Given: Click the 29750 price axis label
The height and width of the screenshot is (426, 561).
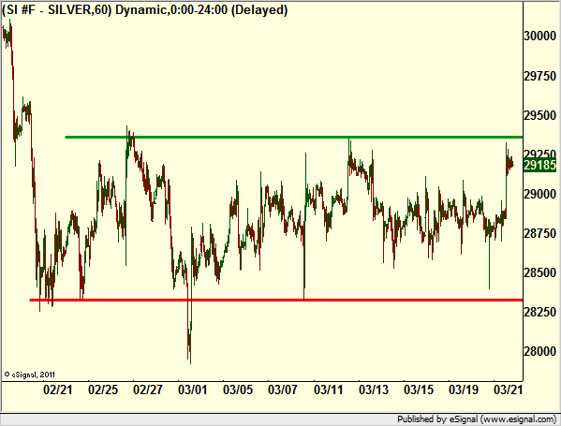Looking at the screenshot, I should click(539, 76).
